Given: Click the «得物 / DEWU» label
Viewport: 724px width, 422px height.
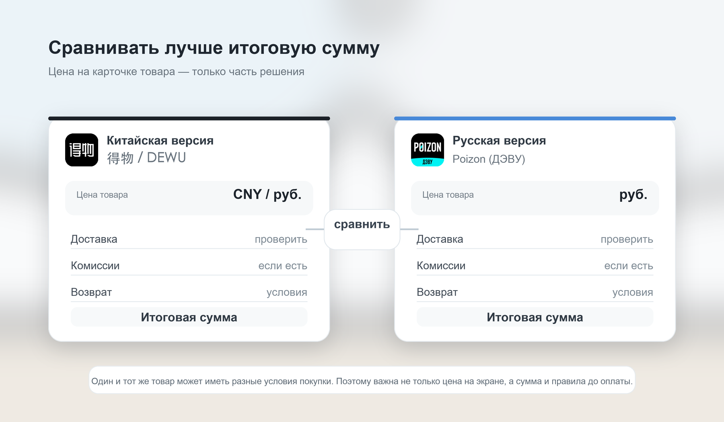Looking at the screenshot, I should point(146,158).
